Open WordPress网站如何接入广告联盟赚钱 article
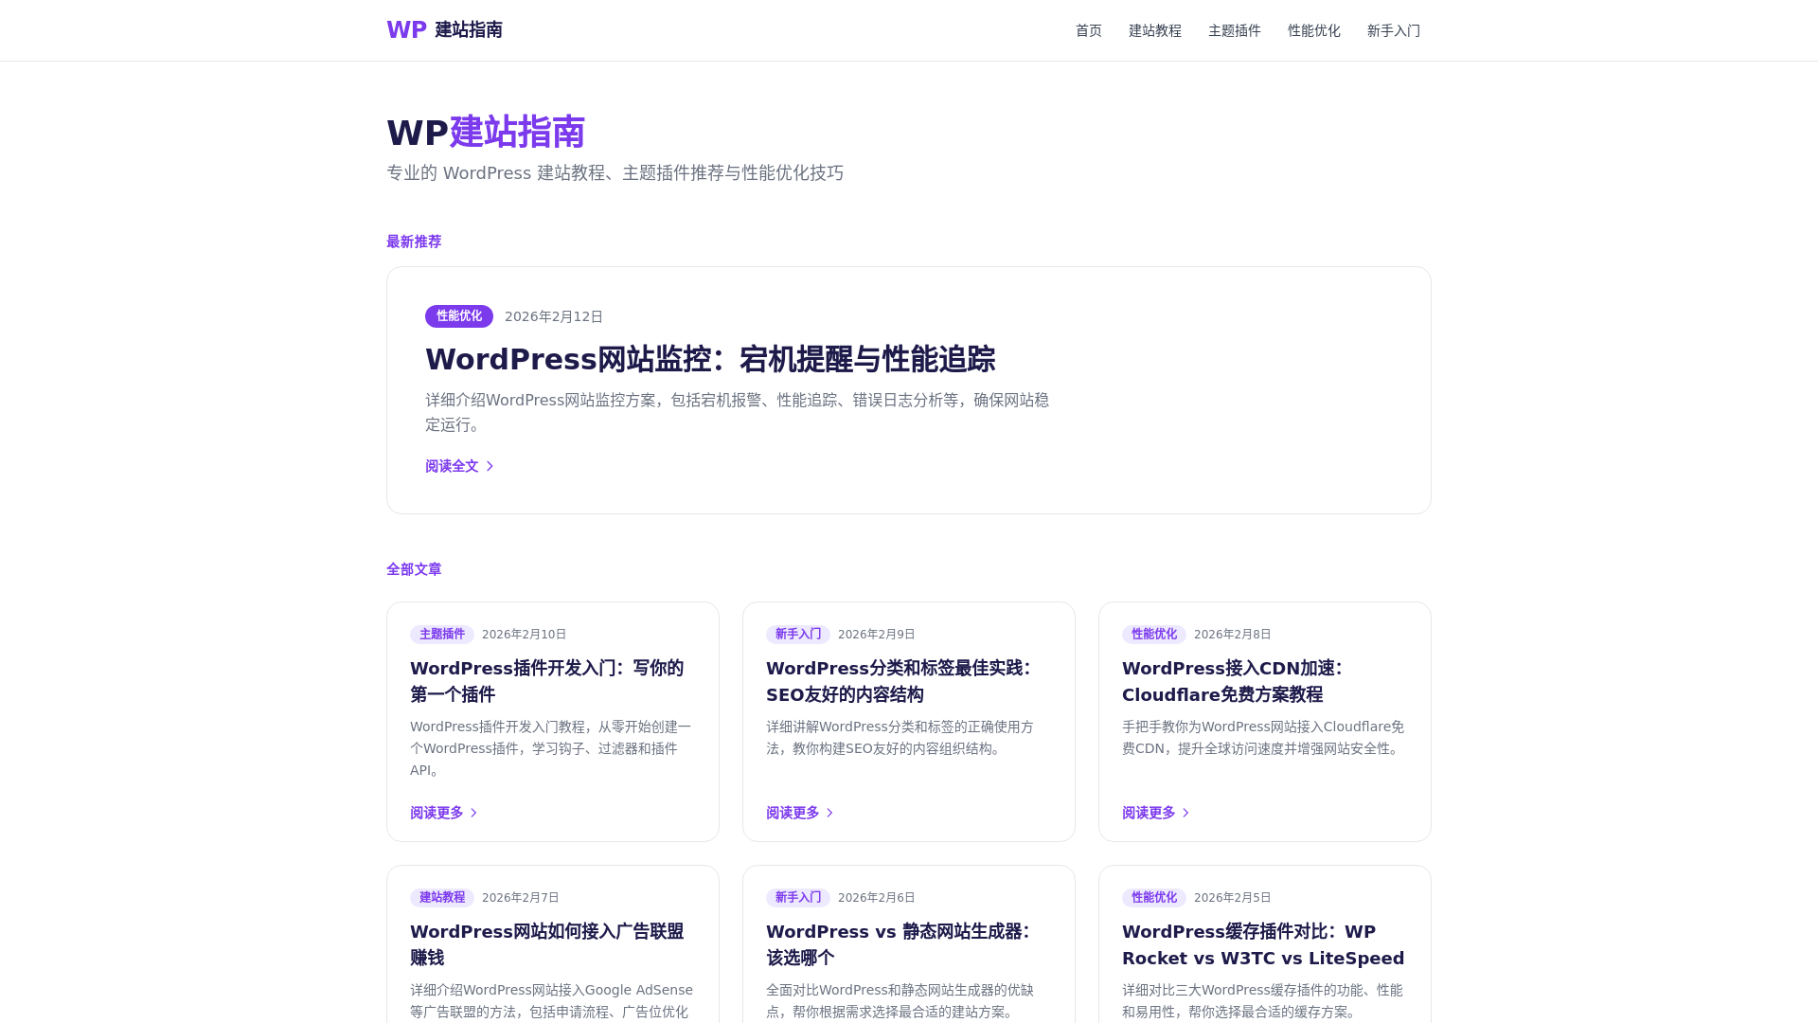Viewport: 1818px width, 1023px height. [547, 944]
